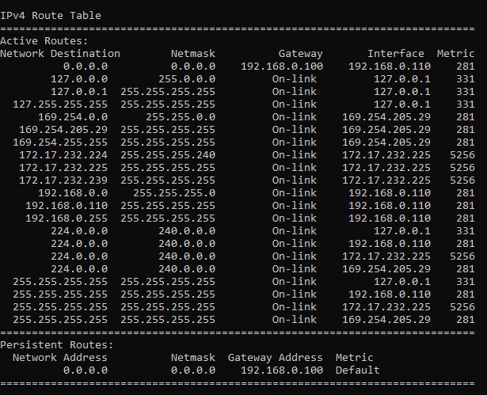This screenshot has height=395, width=487.
Task: Click the 'Netmask' header in Active Routes
Action: coord(193,53)
